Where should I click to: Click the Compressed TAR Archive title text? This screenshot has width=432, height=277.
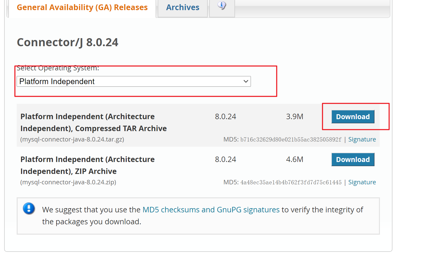(93, 123)
